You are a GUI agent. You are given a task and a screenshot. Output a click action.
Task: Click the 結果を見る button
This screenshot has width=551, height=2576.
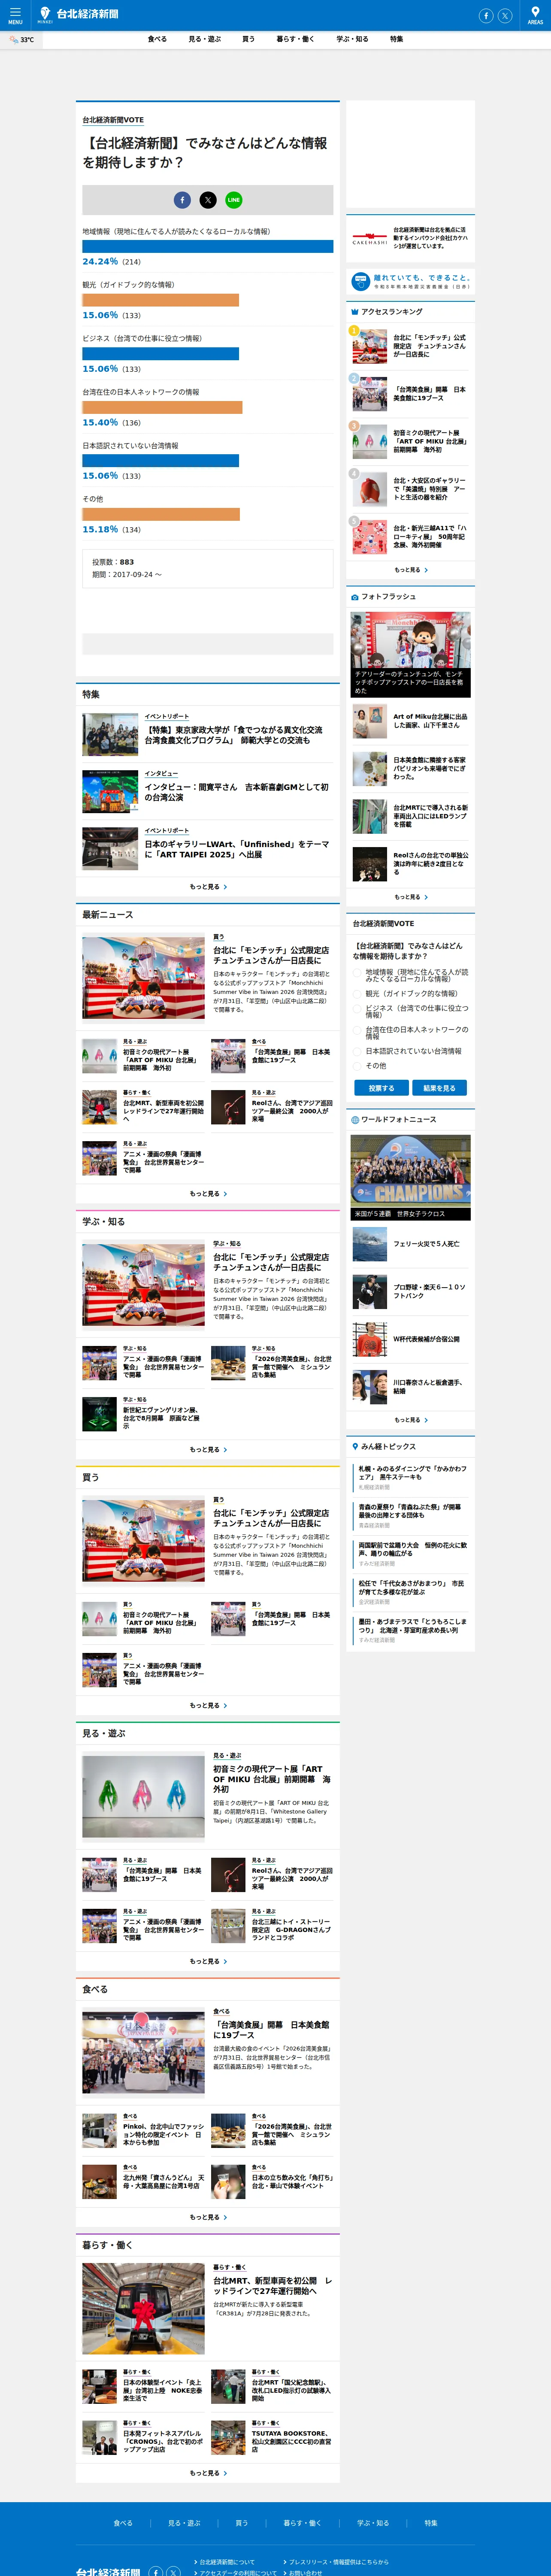coord(439,1088)
